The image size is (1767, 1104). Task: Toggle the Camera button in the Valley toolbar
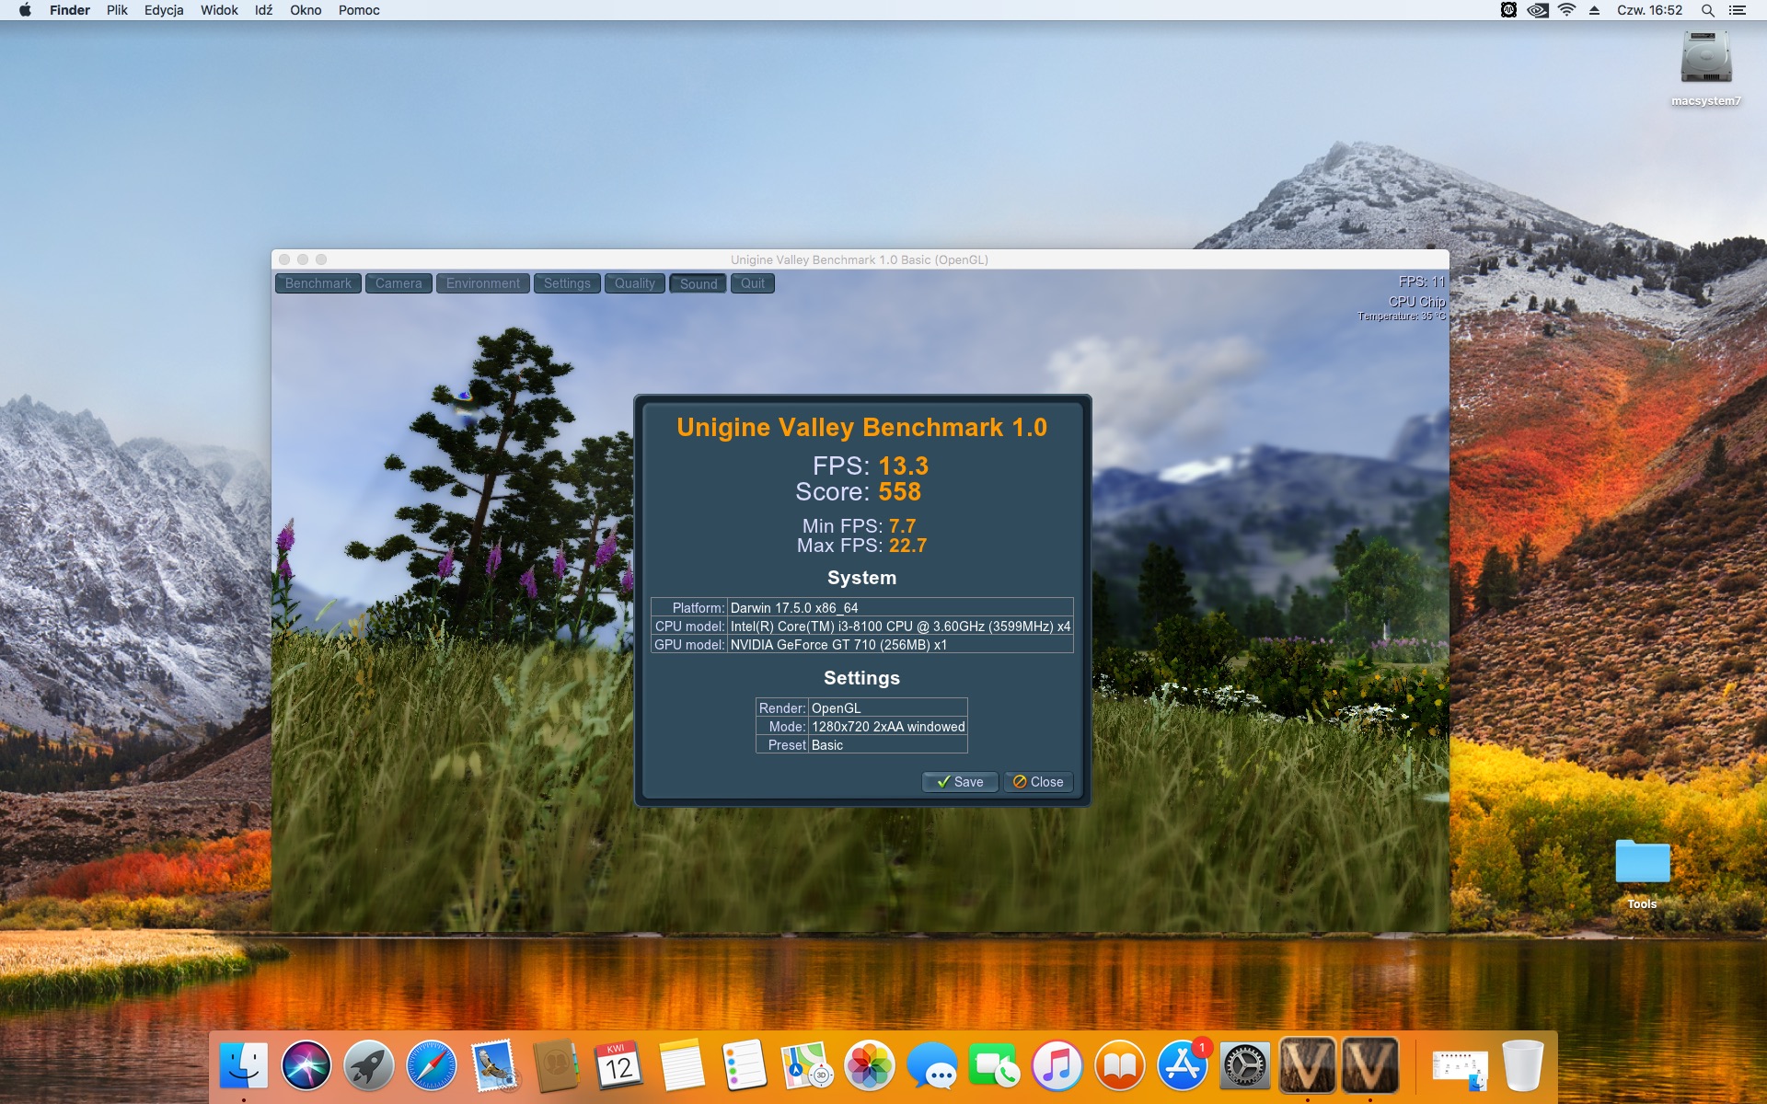click(x=398, y=283)
